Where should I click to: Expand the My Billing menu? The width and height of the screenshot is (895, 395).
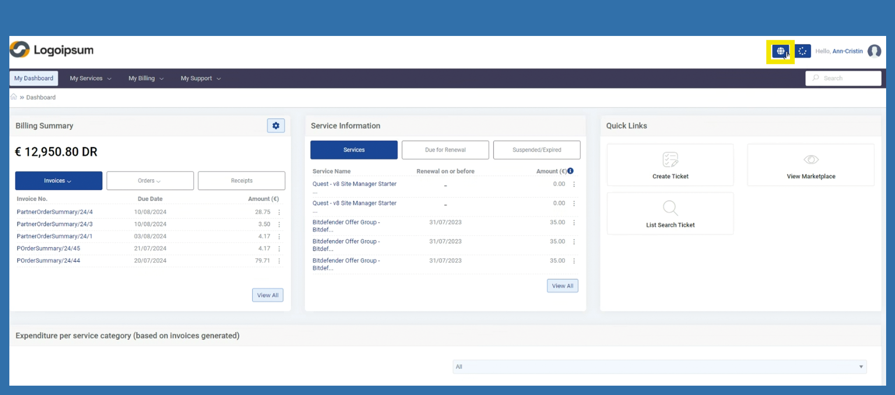146,78
